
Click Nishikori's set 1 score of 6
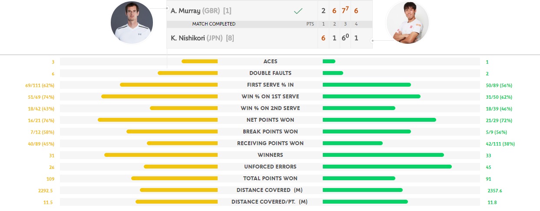click(323, 38)
